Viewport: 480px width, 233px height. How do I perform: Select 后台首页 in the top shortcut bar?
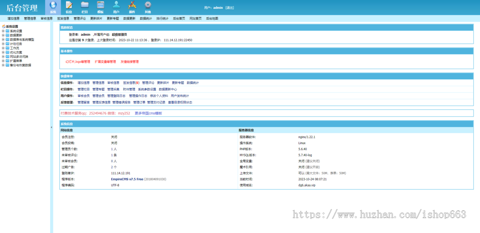click(179, 18)
